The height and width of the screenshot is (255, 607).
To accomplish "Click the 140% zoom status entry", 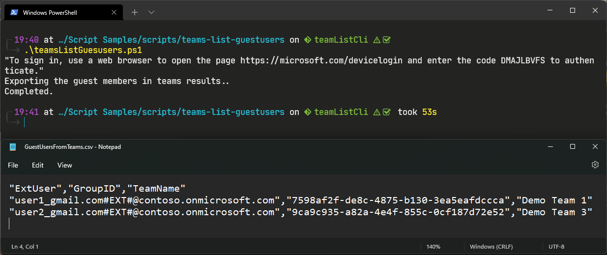I will tap(434, 247).
